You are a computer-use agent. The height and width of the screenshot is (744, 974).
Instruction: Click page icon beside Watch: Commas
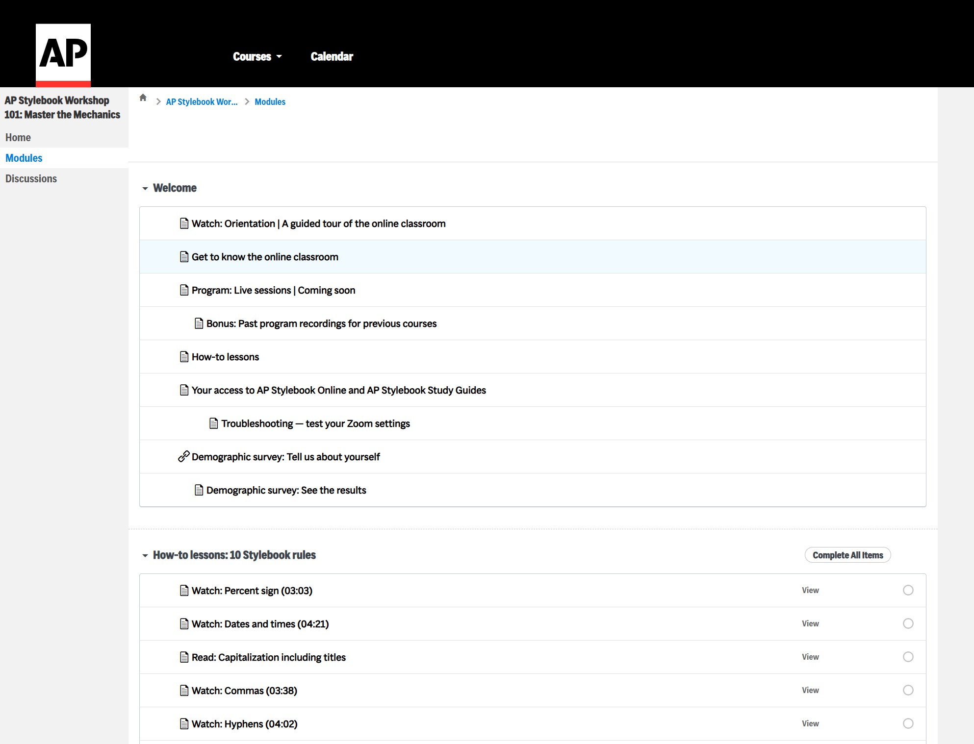point(184,691)
